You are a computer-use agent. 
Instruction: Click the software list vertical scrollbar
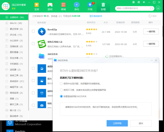(162, 31)
